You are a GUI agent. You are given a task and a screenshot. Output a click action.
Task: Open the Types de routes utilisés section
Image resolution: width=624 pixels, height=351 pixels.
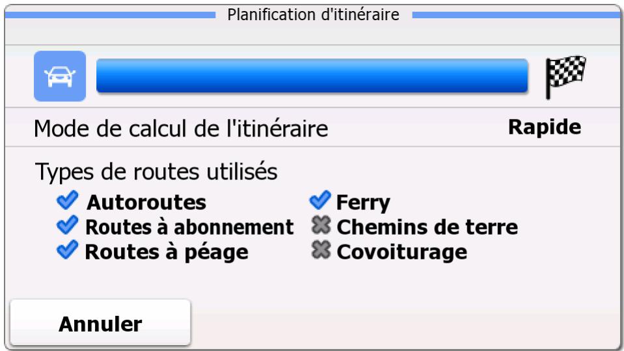point(156,172)
